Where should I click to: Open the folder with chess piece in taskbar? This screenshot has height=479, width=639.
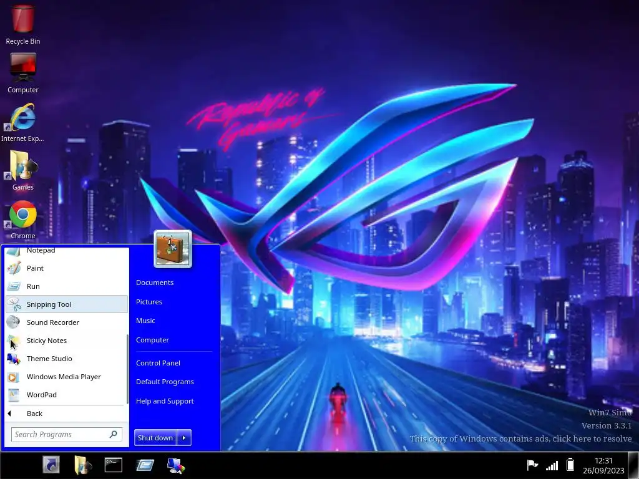(x=83, y=465)
